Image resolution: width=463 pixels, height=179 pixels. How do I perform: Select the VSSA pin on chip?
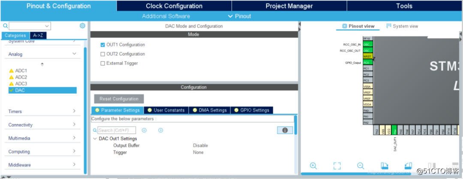pyautogui.click(x=368, y=87)
